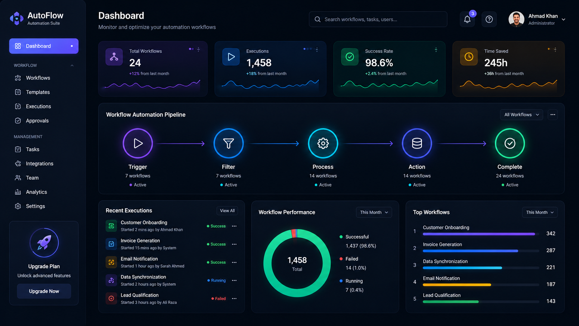
Task: Open the help question mark icon
Action: pyautogui.click(x=489, y=19)
